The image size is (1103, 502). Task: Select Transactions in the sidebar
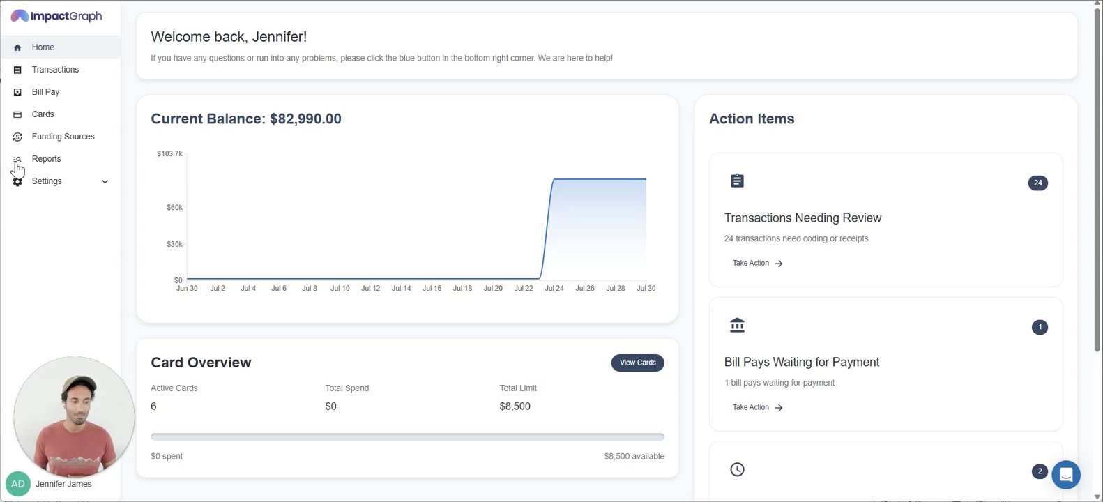pos(55,70)
